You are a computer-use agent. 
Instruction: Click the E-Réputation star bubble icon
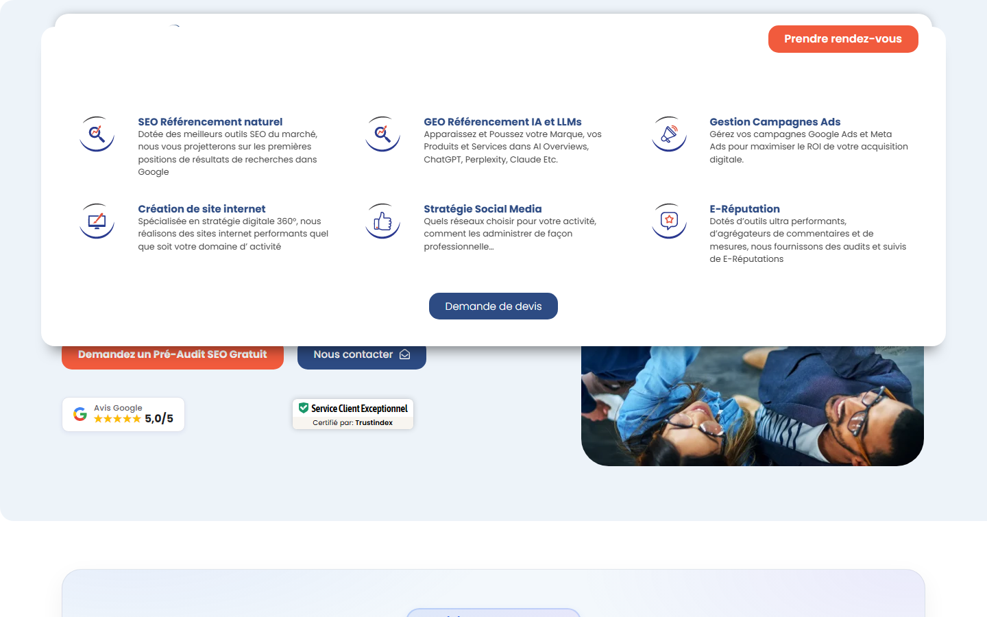point(669,221)
